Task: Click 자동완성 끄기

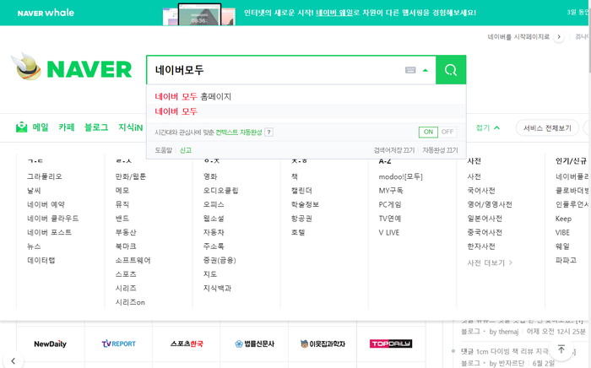Action: (440, 150)
